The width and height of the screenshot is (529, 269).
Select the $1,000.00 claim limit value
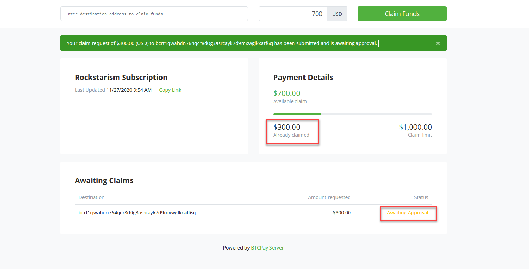[x=415, y=127]
